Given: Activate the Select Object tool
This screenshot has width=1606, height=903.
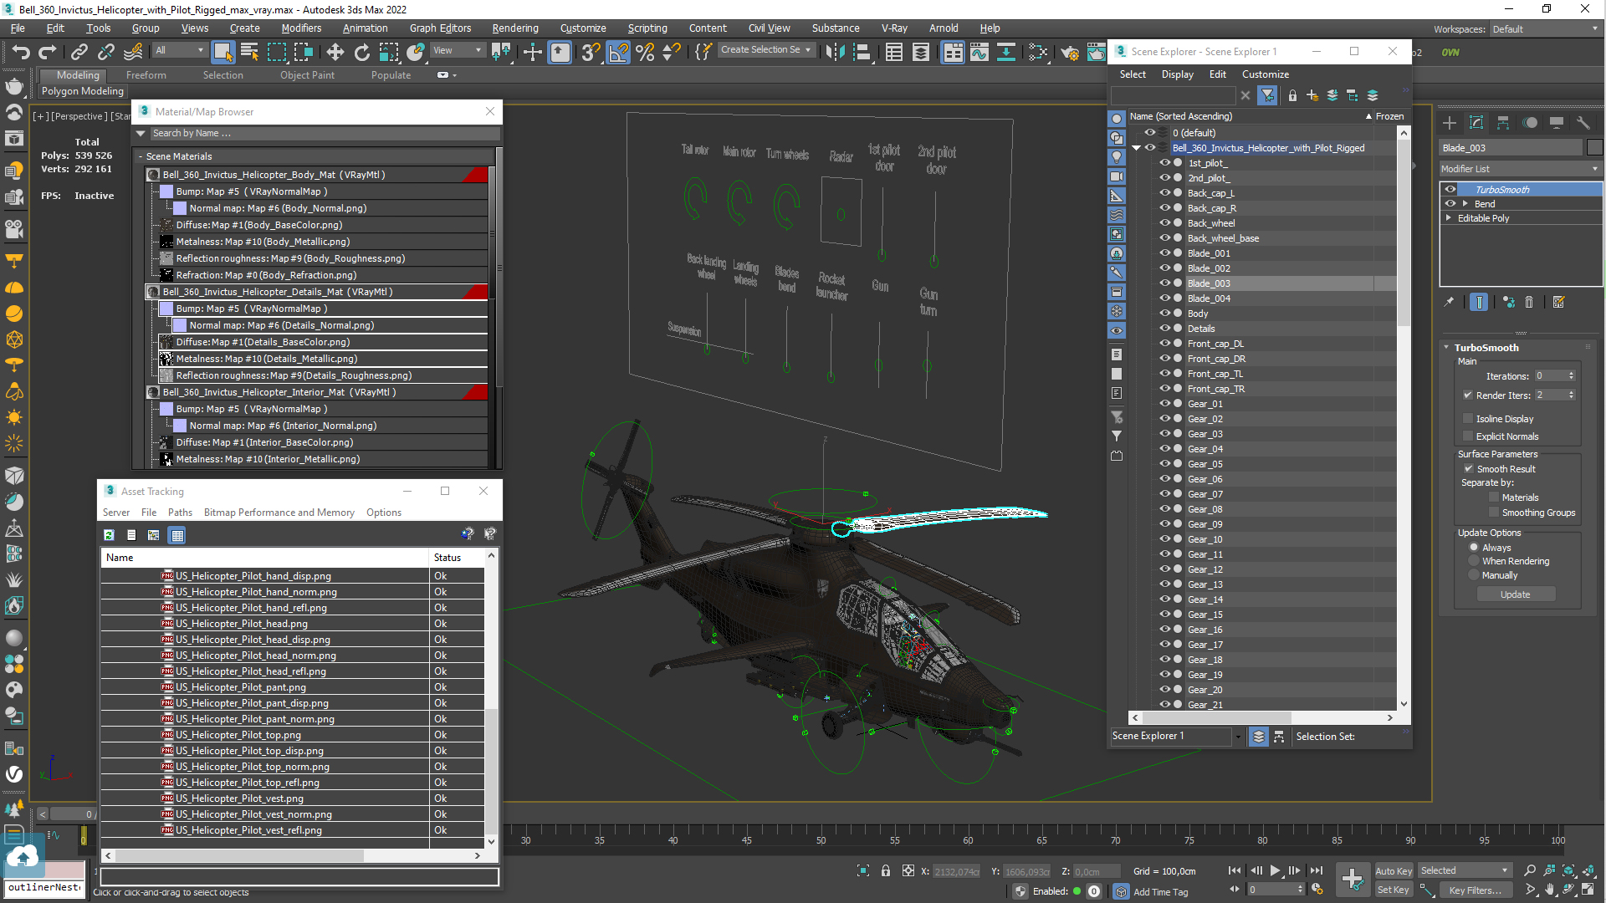Looking at the screenshot, I should click(x=222, y=52).
